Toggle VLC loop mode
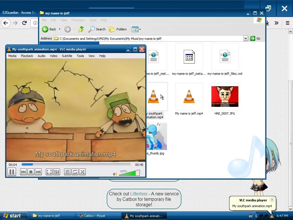Screen dimensions: 293x220 pos(75,172)
